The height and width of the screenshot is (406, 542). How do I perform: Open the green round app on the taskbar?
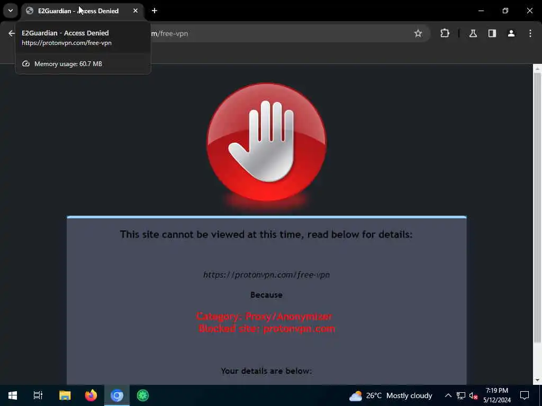pyautogui.click(x=143, y=395)
